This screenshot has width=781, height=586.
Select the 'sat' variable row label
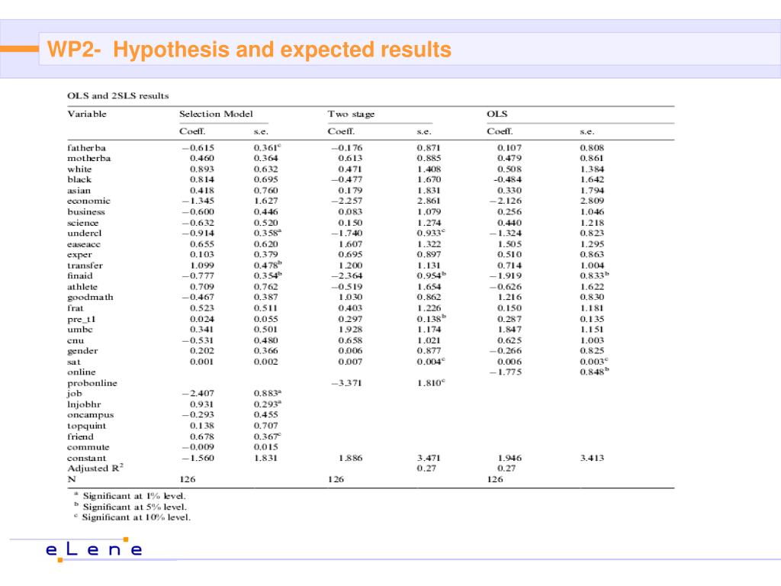(x=74, y=362)
